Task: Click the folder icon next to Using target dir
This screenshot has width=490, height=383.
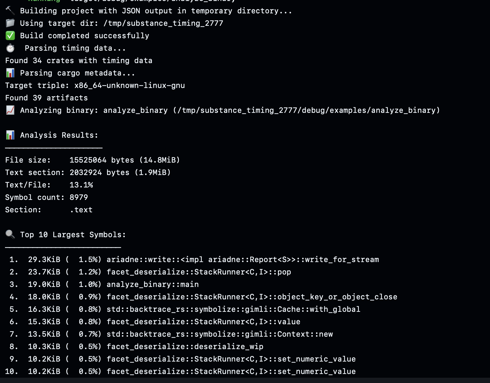Action: click(10, 23)
